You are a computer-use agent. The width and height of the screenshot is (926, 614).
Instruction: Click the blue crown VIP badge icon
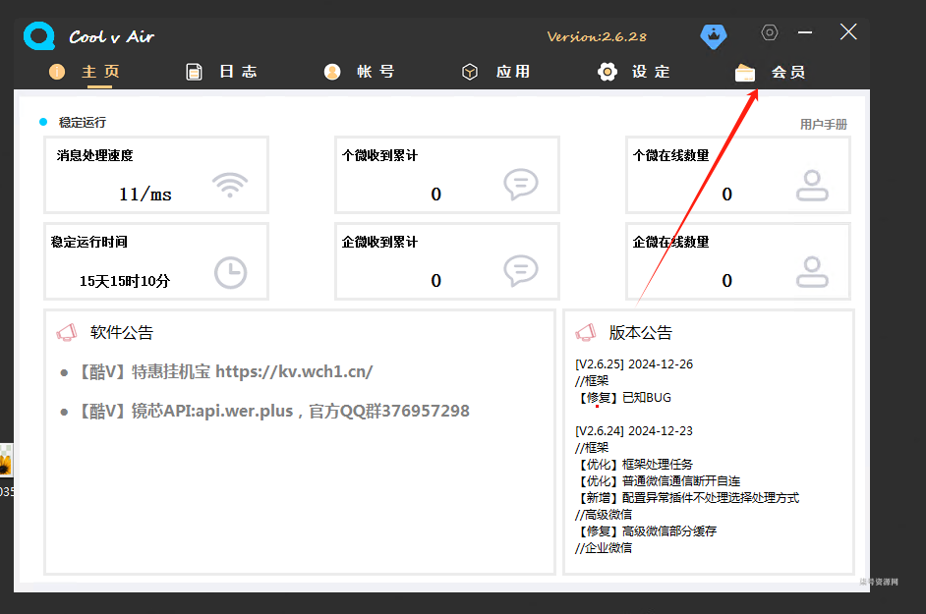(x=713, y=36)
